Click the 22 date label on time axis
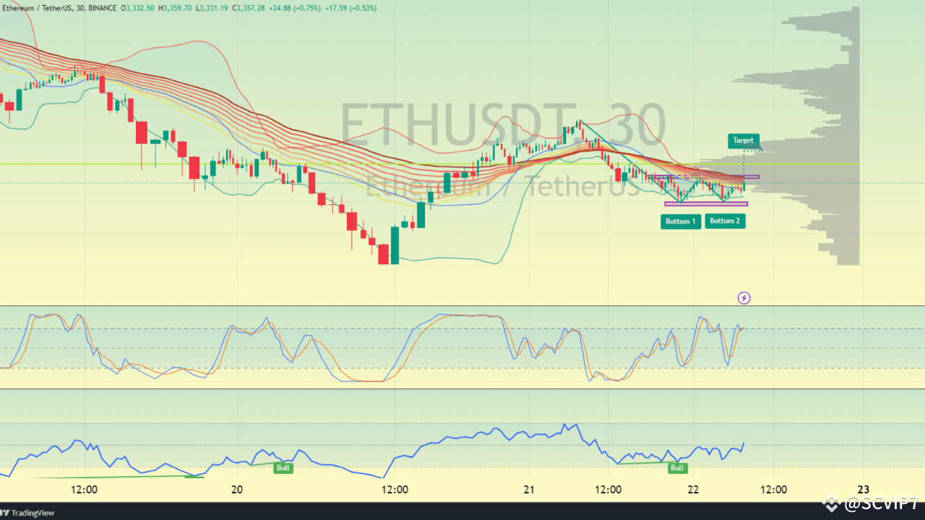The image size is (925, 520). [694, 490]
